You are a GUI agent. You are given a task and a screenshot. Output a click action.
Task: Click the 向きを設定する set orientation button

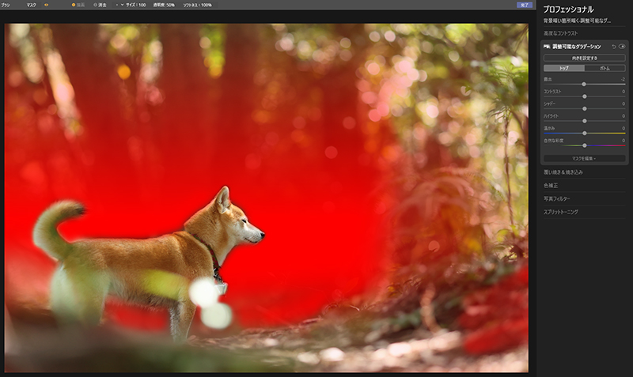(584, 58)
